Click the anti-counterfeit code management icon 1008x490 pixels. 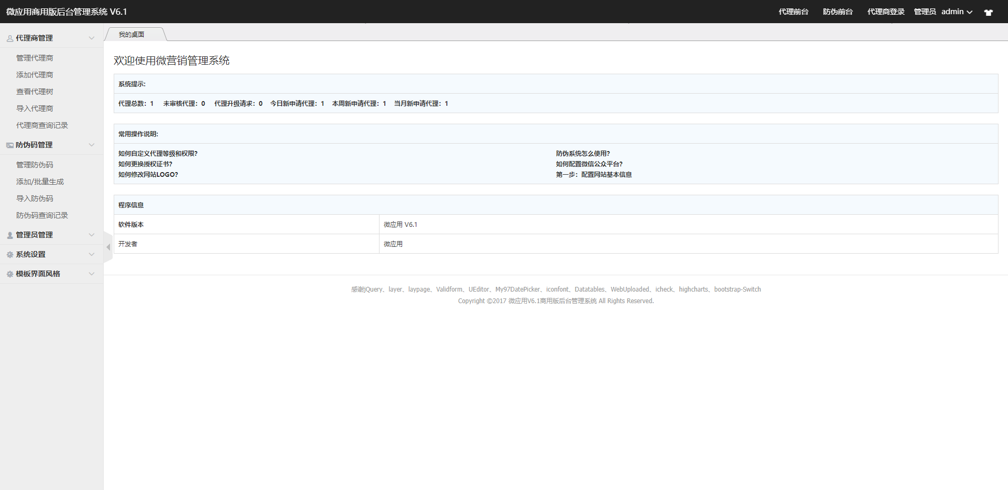click(10, 145)
